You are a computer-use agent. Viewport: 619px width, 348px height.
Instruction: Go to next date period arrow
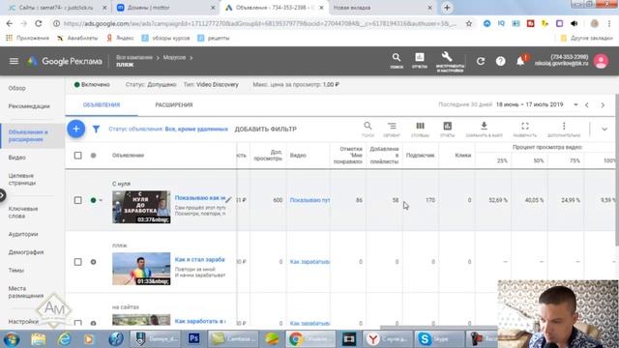[x=603, y=105]
